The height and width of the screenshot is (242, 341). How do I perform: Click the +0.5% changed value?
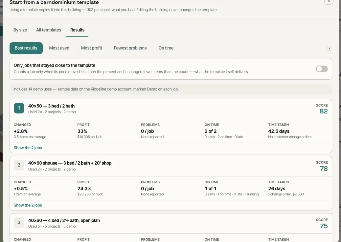[21, 189]
